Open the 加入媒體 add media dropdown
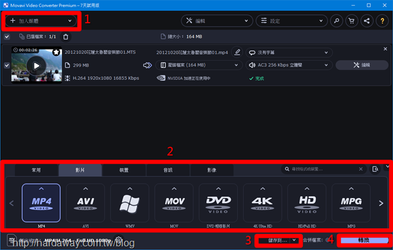393x250 pixels. click(41, 21)
